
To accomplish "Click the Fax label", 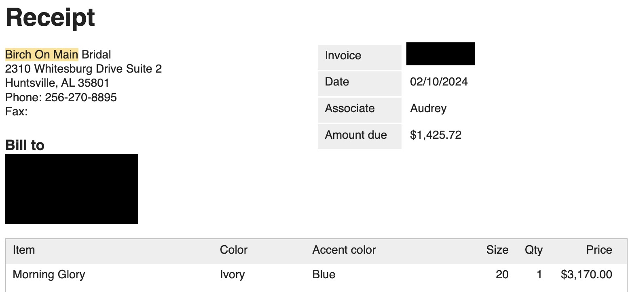I will tap(16, 111).
